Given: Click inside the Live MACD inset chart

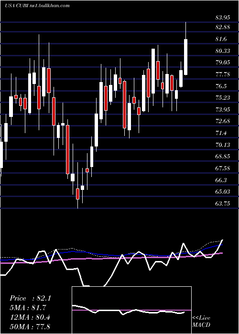Looking at the screenshot, I should (x=131, y=310).
